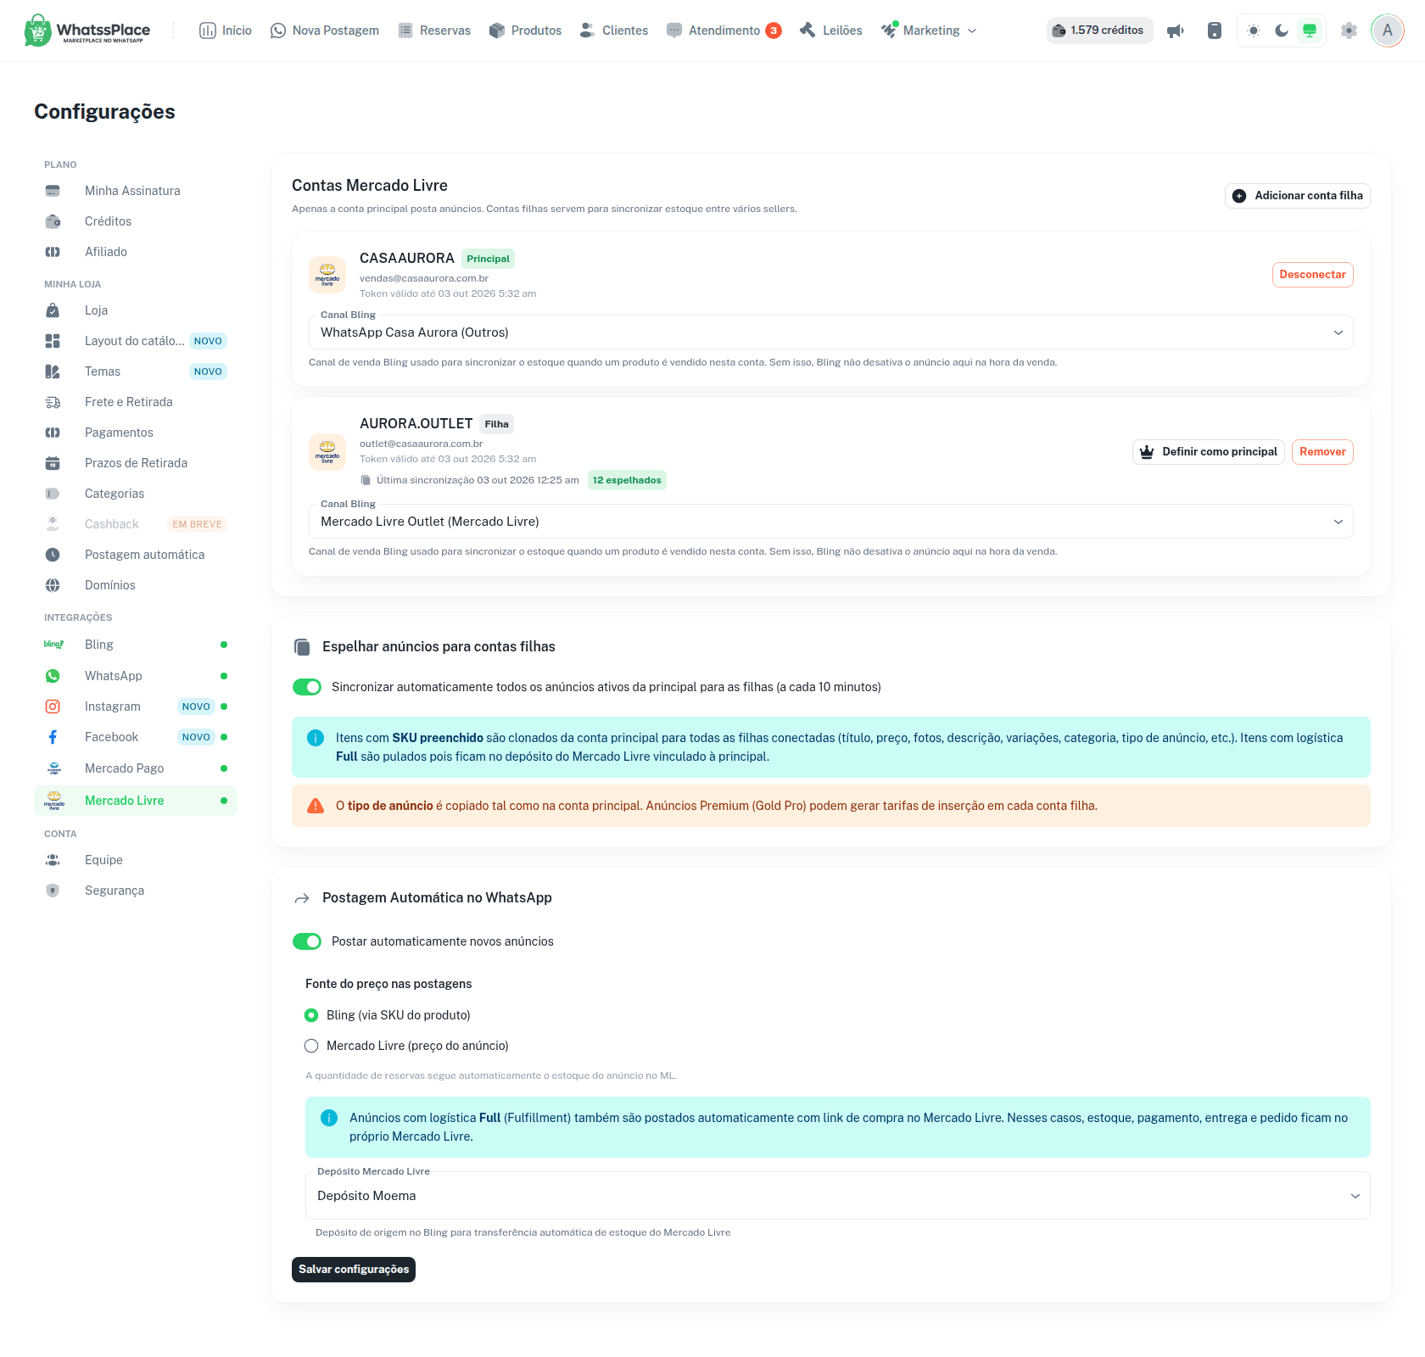
Task: Click the 1.579 créditos badge
Action: (x=1099, y=31)
